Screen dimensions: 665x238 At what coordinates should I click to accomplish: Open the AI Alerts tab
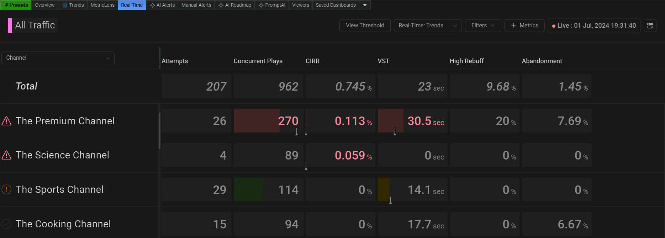[162, 5]
